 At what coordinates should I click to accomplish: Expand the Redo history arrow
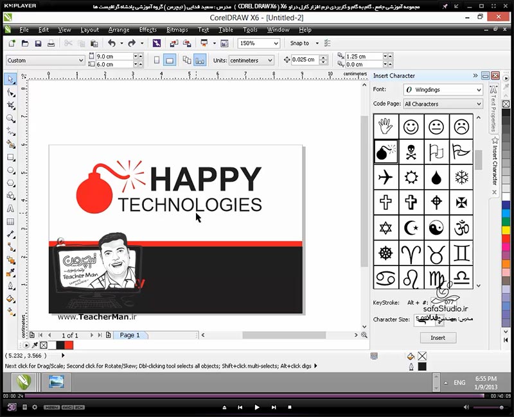pyautogui.click(x=142, y=43)
